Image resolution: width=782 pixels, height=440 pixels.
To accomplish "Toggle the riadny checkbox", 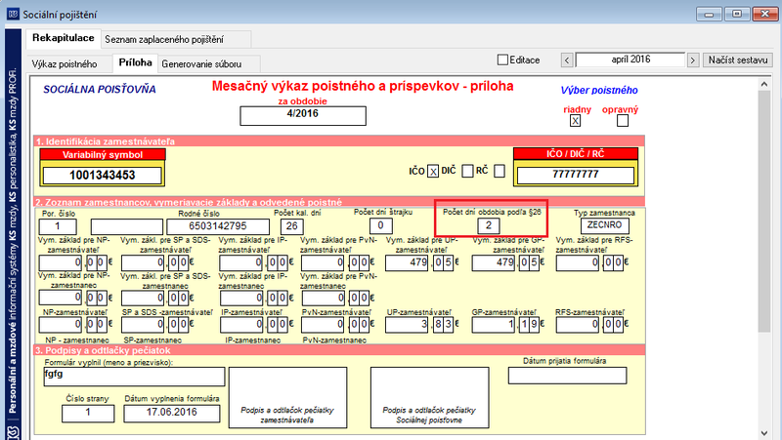I will 575,121.
